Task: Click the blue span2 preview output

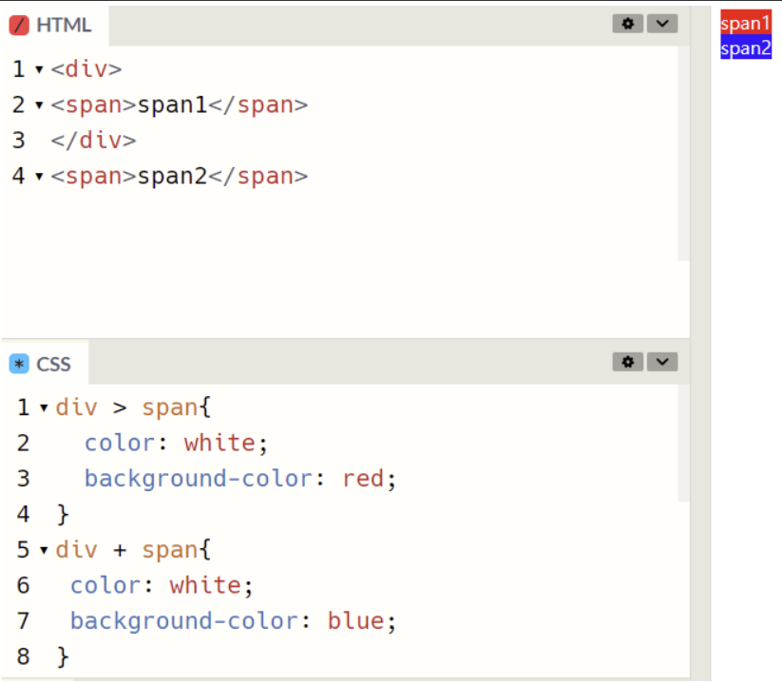Action: [x=746, y=47]
